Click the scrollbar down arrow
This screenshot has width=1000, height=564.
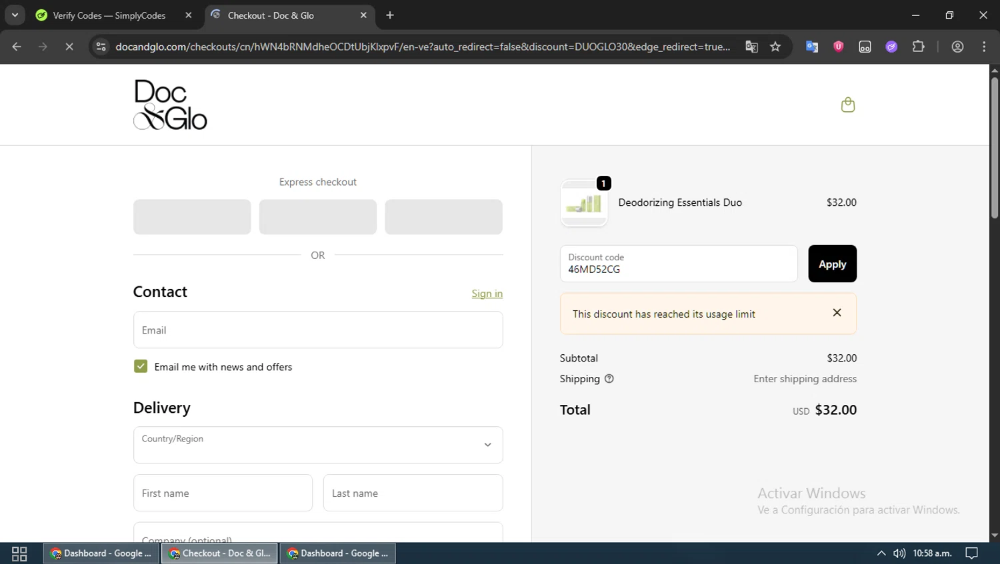click(x=995, y=535)
